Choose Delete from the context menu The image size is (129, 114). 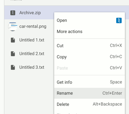tap(90, 104)
